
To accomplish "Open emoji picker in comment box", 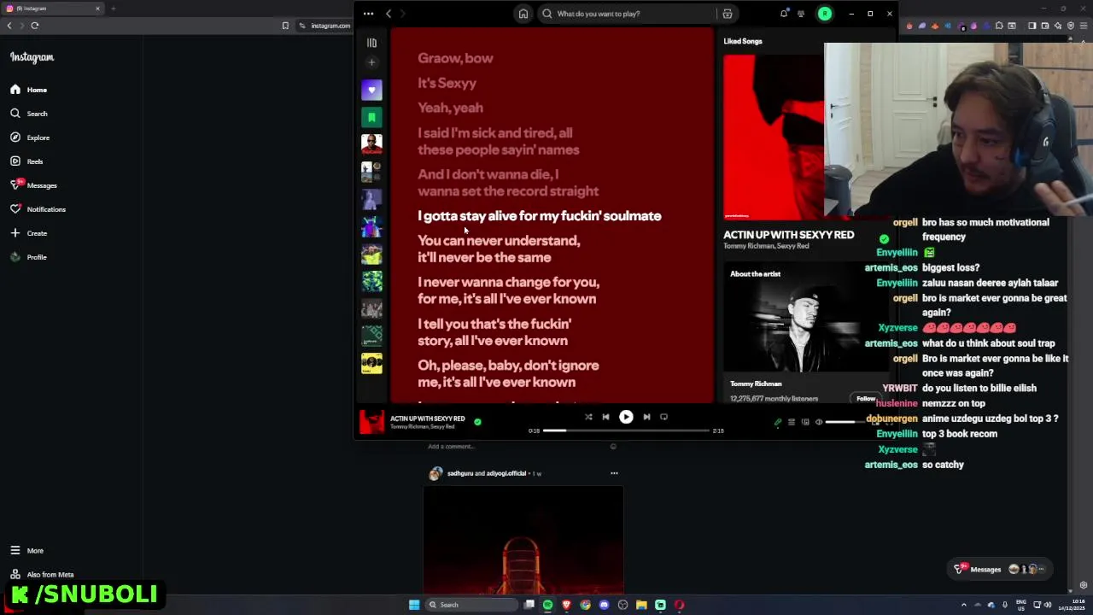I will click(613, 446).
